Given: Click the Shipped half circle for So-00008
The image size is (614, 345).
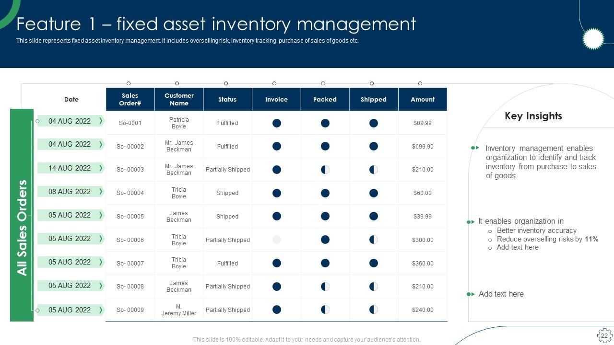Looking at the screenshot, I should click(x=374, y=287).
